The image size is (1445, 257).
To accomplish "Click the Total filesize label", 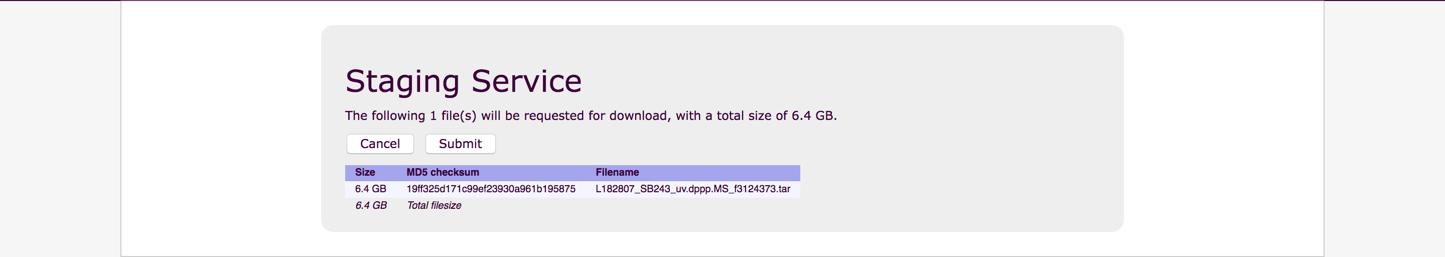I will [434, 205].
